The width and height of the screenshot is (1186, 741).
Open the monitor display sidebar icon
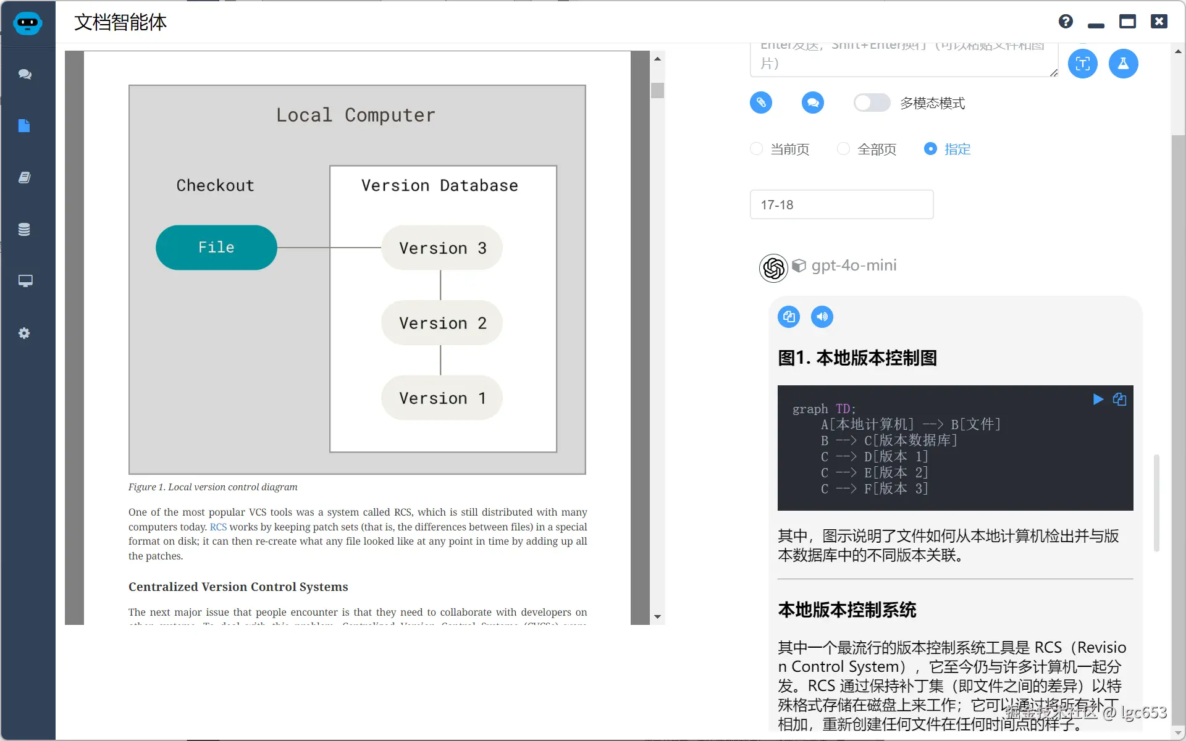tap(25, 281)
